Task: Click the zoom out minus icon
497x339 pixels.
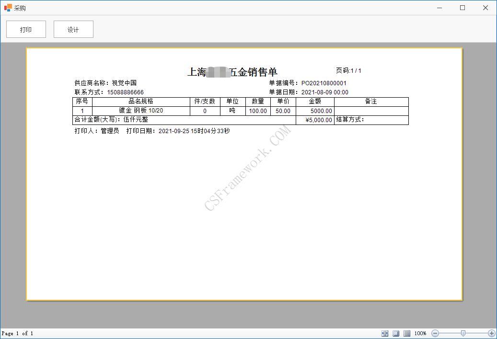Action: point(435,333)
